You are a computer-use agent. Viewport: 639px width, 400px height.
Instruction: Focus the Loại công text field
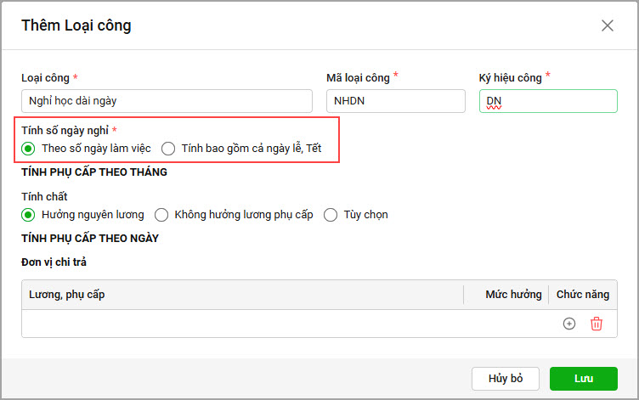click(167, 101)
